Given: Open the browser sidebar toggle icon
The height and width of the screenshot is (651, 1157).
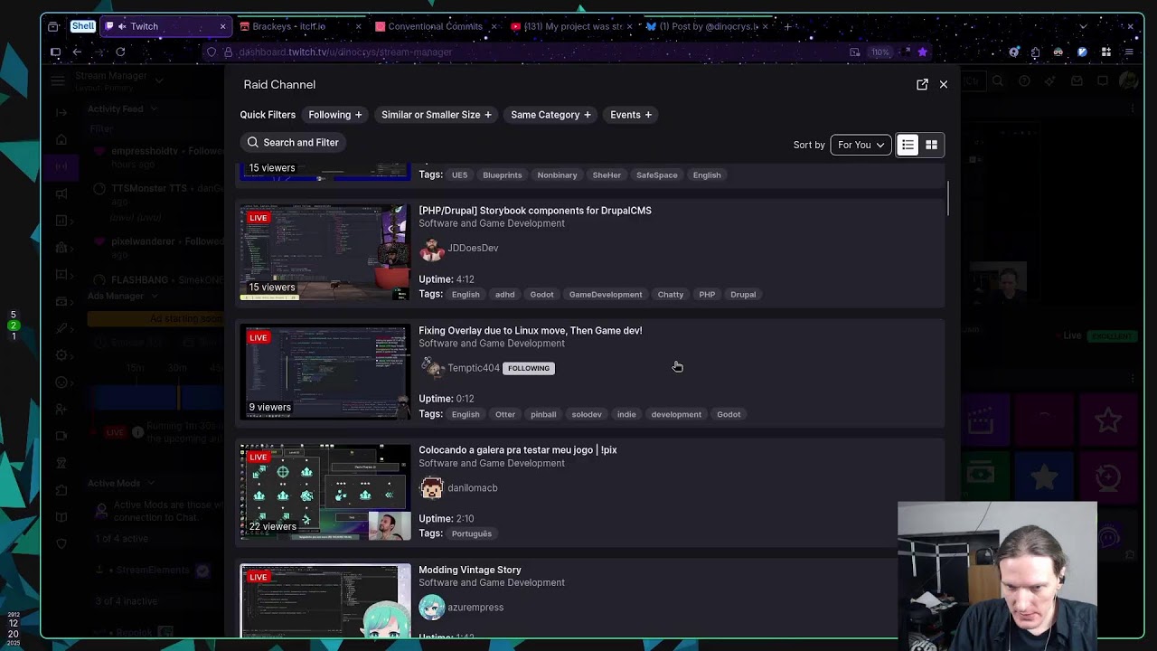Looking at the screenshot, I should [55, 52].
